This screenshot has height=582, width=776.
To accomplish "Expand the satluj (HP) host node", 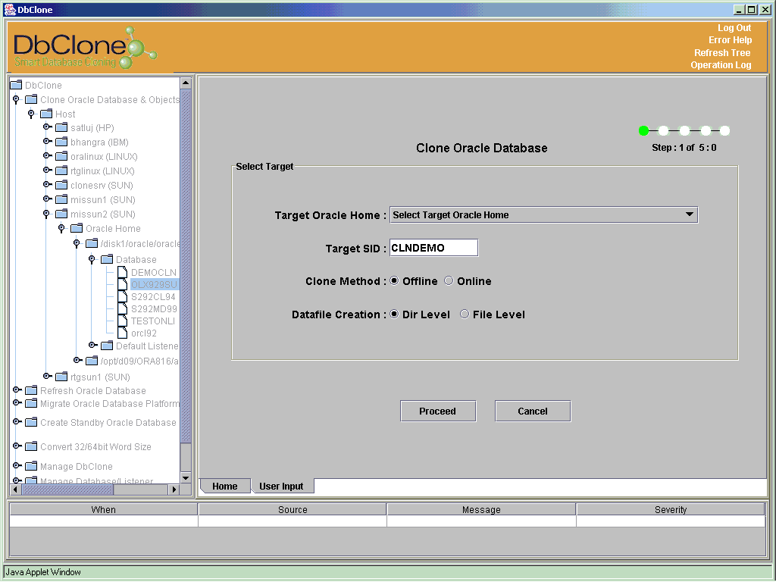I will pos(48,127).
